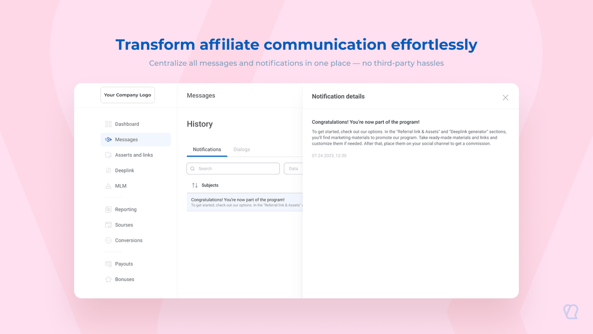Open the Messages sidebar item
The image size is (593, 334).
pyautogui.click(x=136, y=140)
